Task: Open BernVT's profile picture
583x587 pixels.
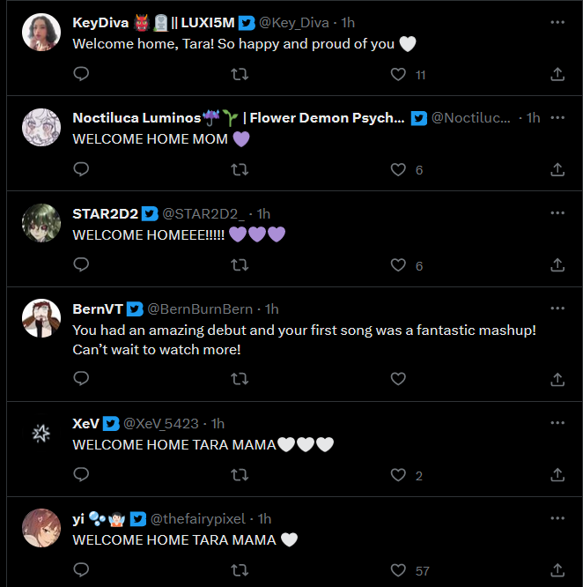Action: coord(41,319)
